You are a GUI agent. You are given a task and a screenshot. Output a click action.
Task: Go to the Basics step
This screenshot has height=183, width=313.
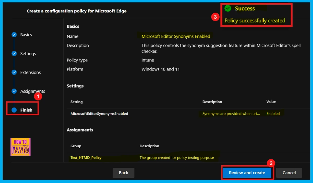point(26,35)
